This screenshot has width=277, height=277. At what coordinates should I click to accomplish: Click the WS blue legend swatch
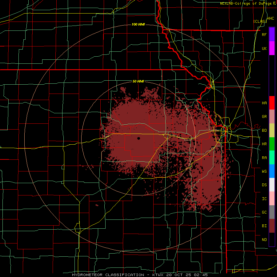pos(272,171)
